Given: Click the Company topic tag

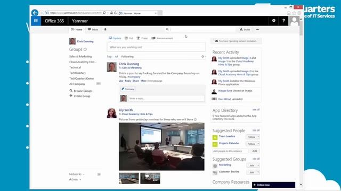Looking at the screenshot, I should (x=128, y=89).
